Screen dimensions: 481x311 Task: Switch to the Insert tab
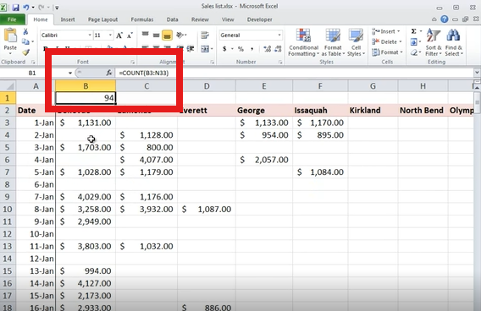pyautogui.click(x=68, y=19)
